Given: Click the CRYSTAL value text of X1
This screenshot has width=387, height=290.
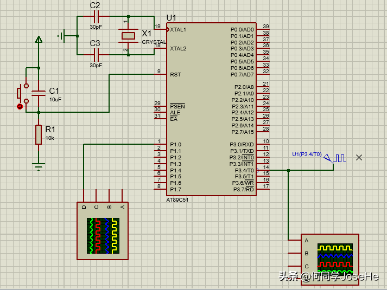Looking at the screenshot, I should click(154, 42).
